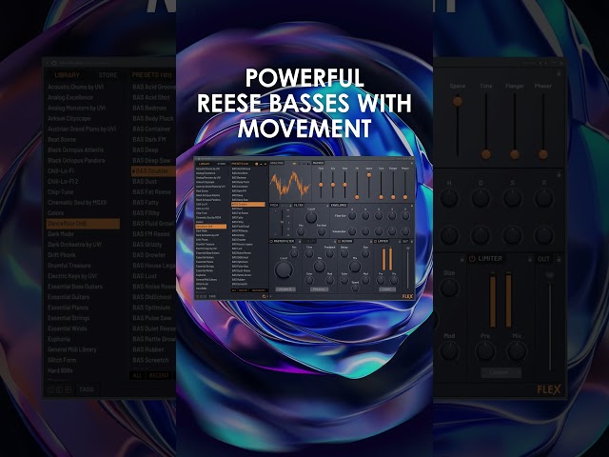
Task: Toggle Reverb power button in center FLEX
Action: tap(339, 241)
